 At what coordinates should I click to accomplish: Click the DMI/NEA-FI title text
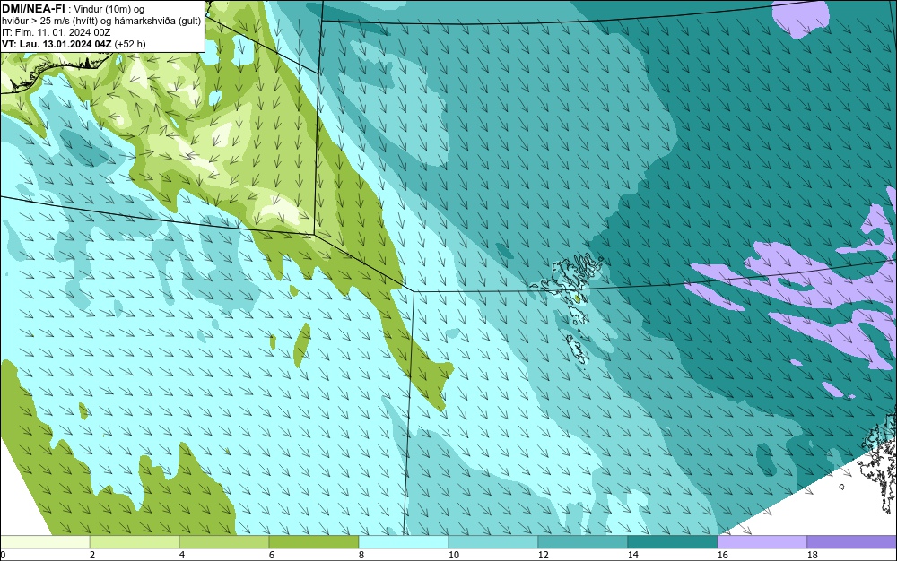(33, 8)
